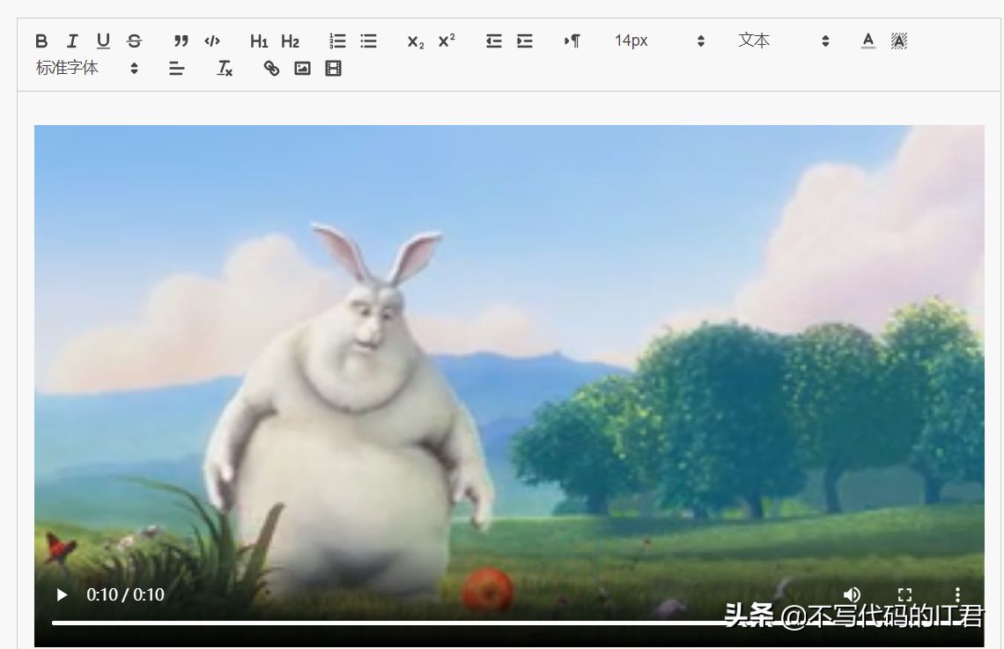The height and width of the screenshot is (649, 1004).
Task: Clear text formatting with Tx
Action: (224, 68)
